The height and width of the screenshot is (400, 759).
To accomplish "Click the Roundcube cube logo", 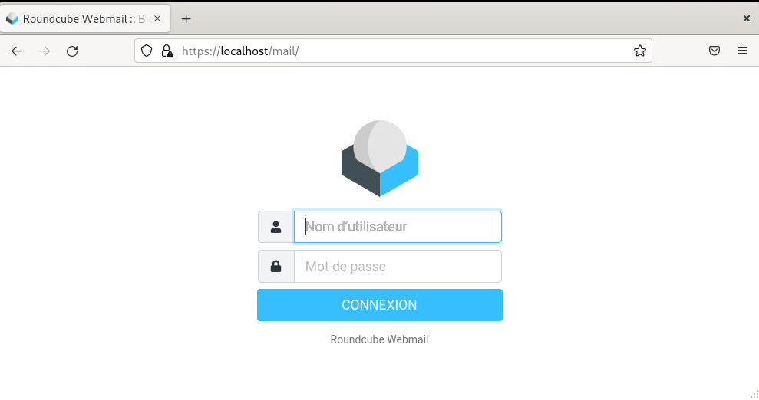I will 379,159.
